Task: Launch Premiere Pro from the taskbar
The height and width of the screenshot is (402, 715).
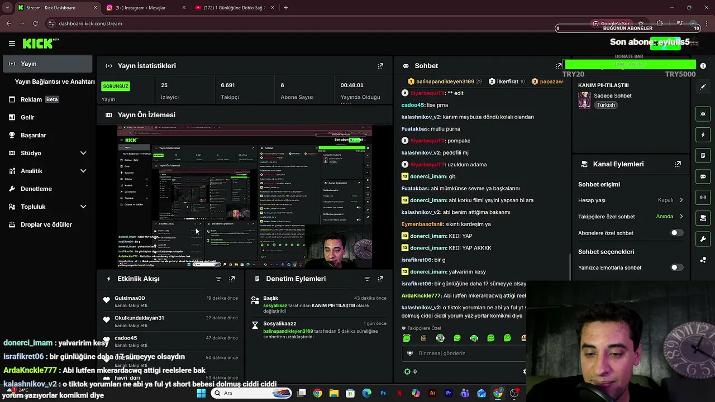Action: click(449, 393)
